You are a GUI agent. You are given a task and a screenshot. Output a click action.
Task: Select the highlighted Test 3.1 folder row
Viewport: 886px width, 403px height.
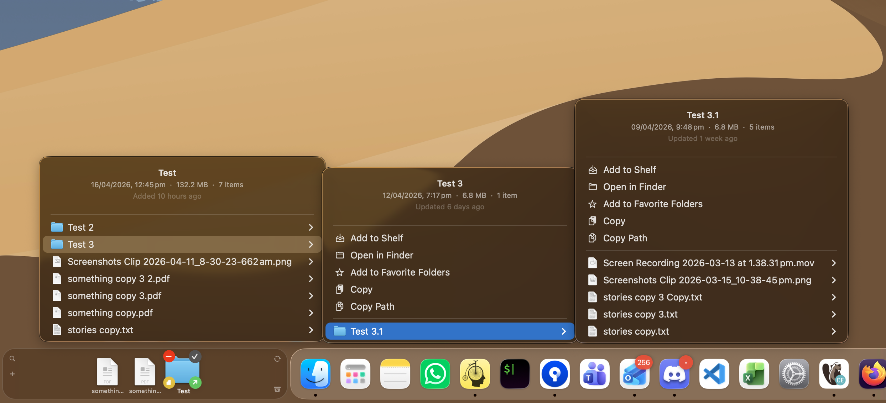[x=449, y=331]
